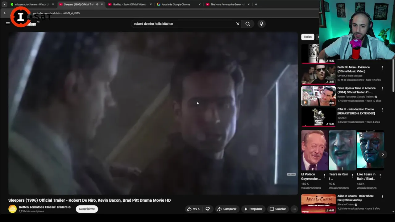The height and width of the screenshot is (222, 395).
Task: Open a new browser tab
Action: point(256,4)
